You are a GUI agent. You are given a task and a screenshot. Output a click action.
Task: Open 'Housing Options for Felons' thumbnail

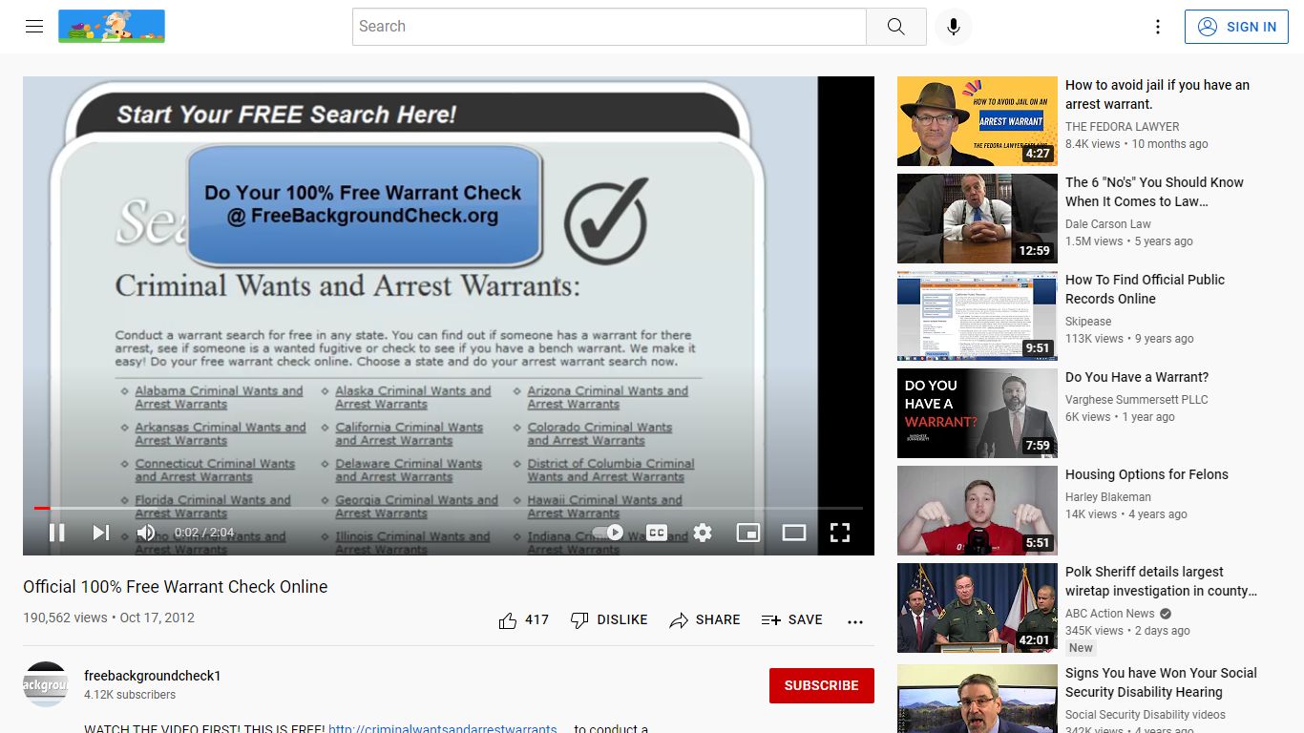click(x=978, y=511)
